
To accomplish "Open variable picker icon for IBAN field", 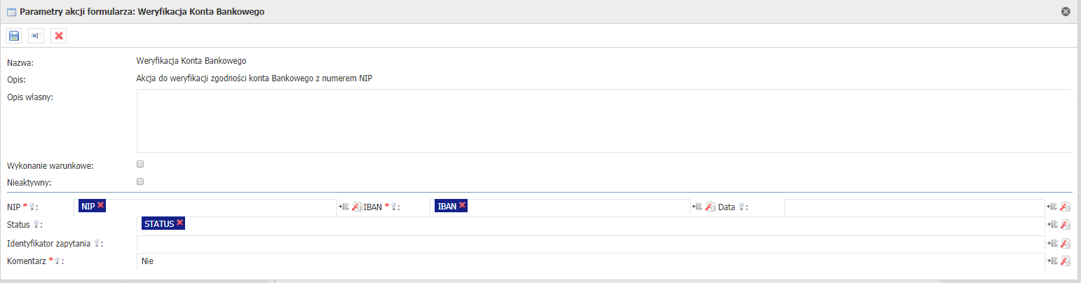I will click(x=698, y=207).
